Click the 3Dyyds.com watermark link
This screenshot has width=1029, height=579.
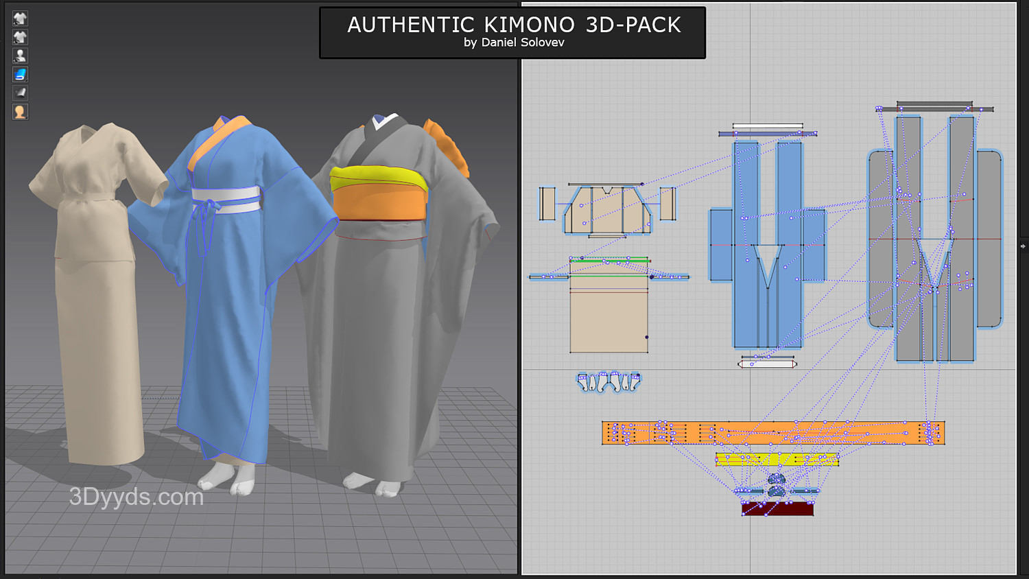(x=137, y=497)
